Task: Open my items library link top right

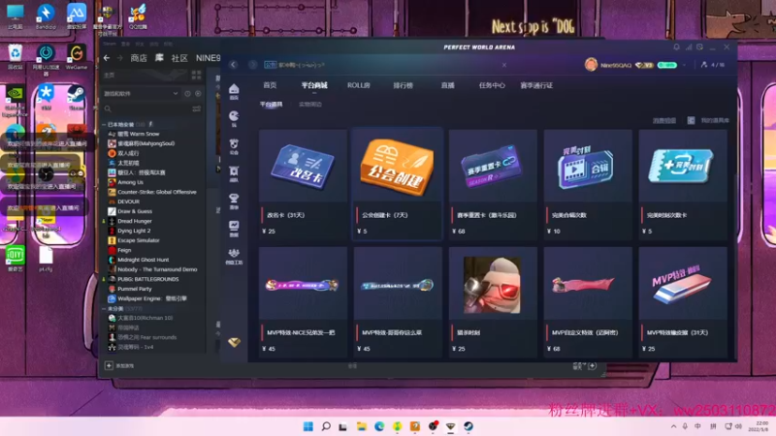Action: pos(715,120)
